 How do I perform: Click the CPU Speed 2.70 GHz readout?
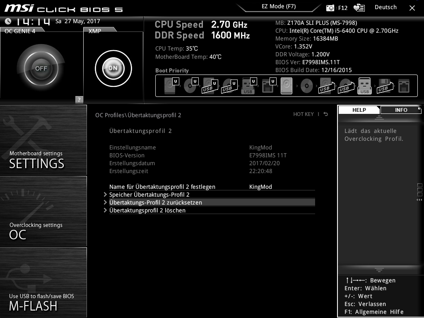coord(201,24)
